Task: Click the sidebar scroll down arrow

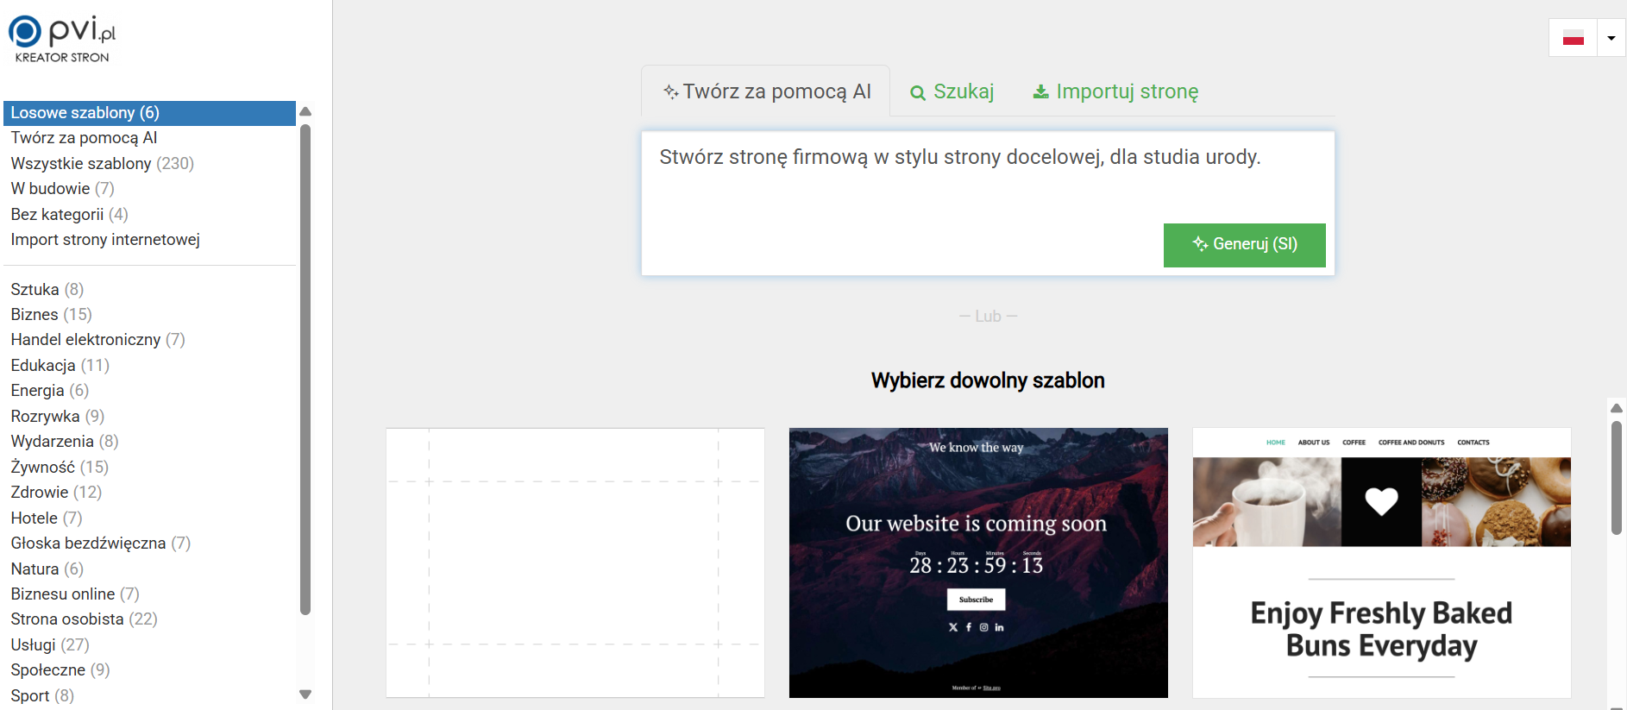Action: coord(305,694)
